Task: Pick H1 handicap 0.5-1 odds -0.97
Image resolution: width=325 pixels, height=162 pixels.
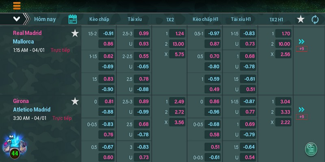Action: pos(212,34)
